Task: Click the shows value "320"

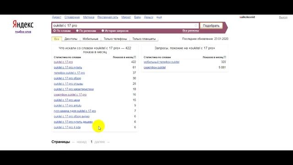Action: (x=223, y=62)
